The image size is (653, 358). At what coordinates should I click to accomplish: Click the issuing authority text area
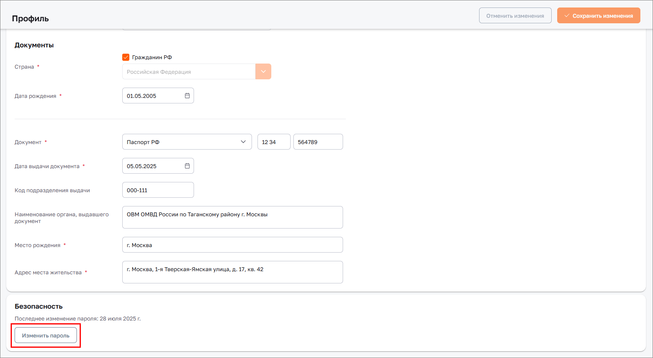[232, 217]
